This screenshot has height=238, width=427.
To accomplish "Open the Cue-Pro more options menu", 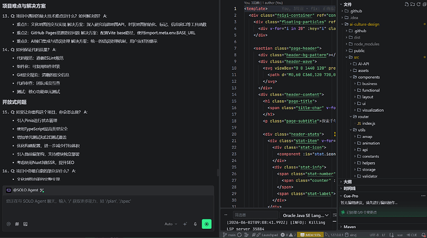I will pos(423,196).
